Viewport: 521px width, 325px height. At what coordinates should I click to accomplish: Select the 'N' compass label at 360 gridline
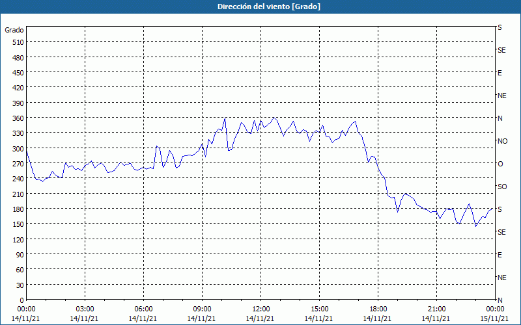500,118
